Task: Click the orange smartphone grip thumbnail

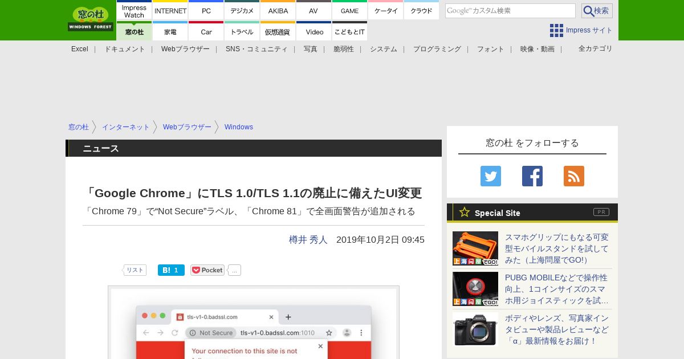Action: click(475, 248)
